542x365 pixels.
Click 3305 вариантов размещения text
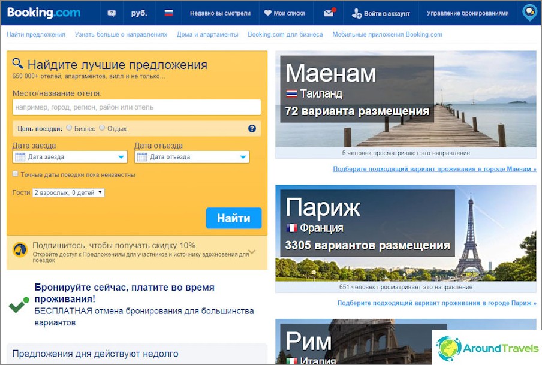368,245
